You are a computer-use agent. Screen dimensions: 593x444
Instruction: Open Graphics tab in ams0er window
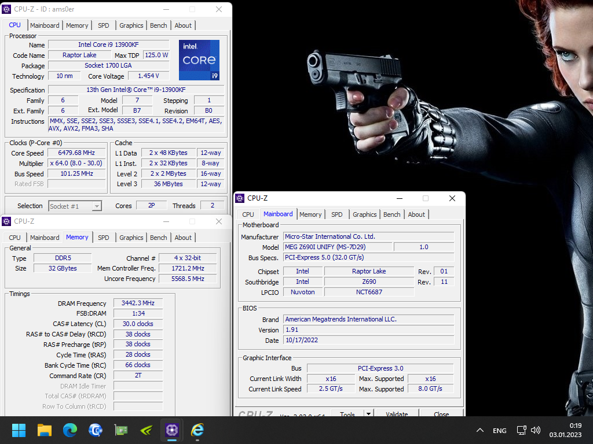tap(131, 25)
